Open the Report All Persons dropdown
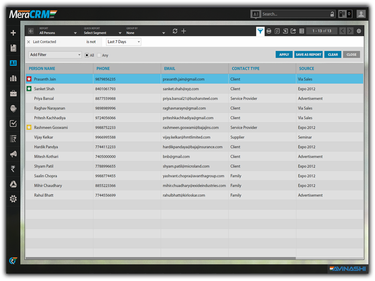The height and width of the screenshot is (281, 375). pyautogui.click(x=58, y=31)
